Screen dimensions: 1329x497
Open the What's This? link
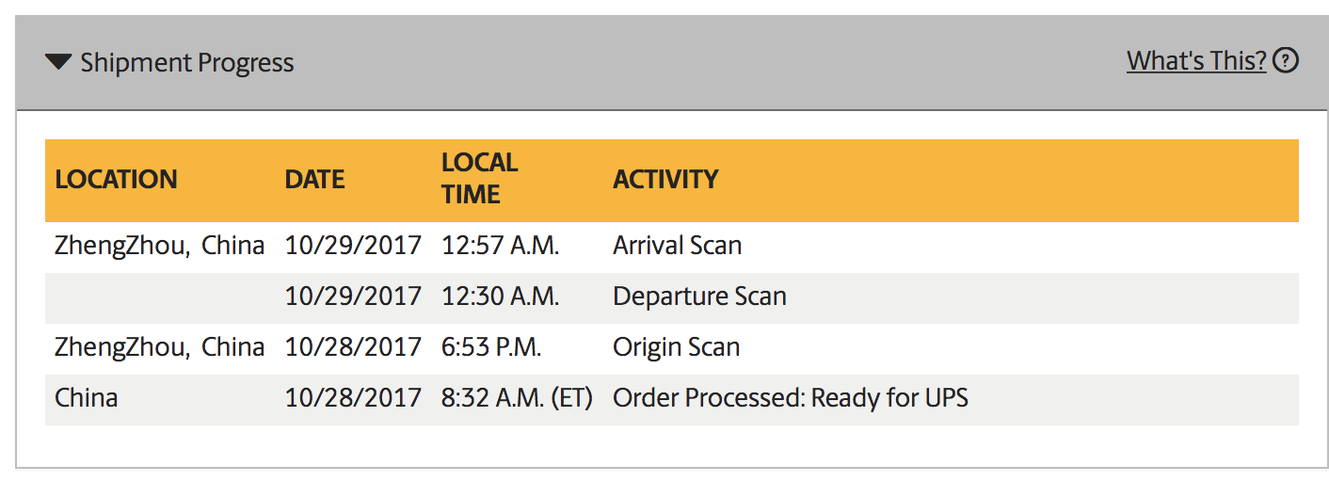(x=1195, y=61)
